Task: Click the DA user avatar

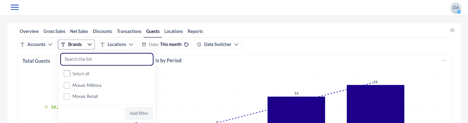Action: tap(455, 8)
